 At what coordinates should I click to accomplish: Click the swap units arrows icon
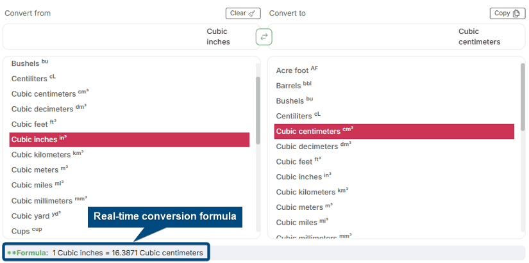[x=264, y=36]
